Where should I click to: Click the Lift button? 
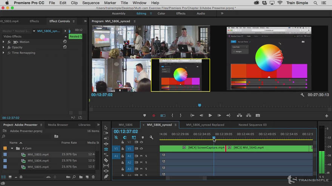click(x=240, y=115)
